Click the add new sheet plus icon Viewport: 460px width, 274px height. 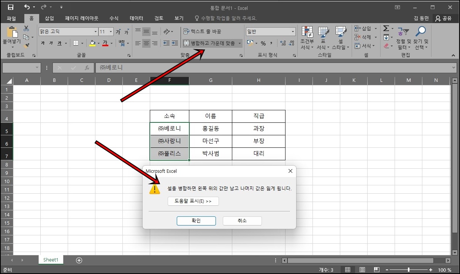tap(79, 260)
